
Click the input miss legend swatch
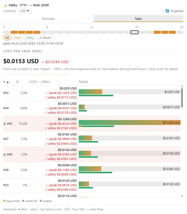tap(4, 201)
